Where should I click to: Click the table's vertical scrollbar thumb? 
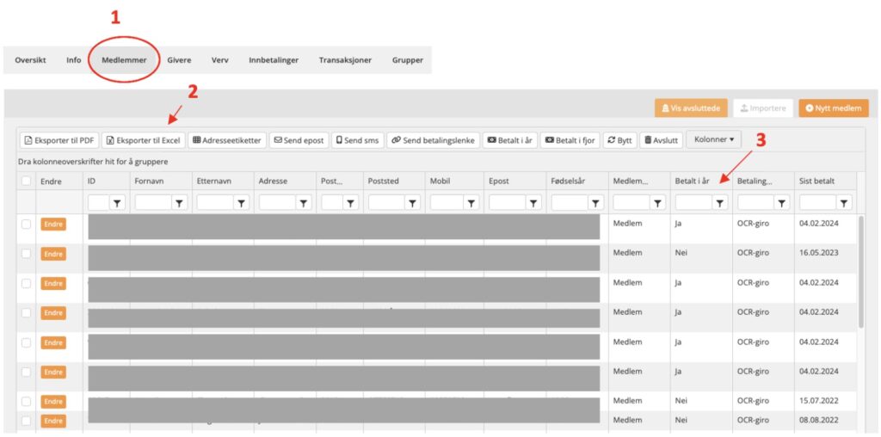[861, 271]
